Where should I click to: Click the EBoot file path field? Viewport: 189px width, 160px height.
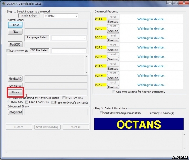(x=56, y=25)
